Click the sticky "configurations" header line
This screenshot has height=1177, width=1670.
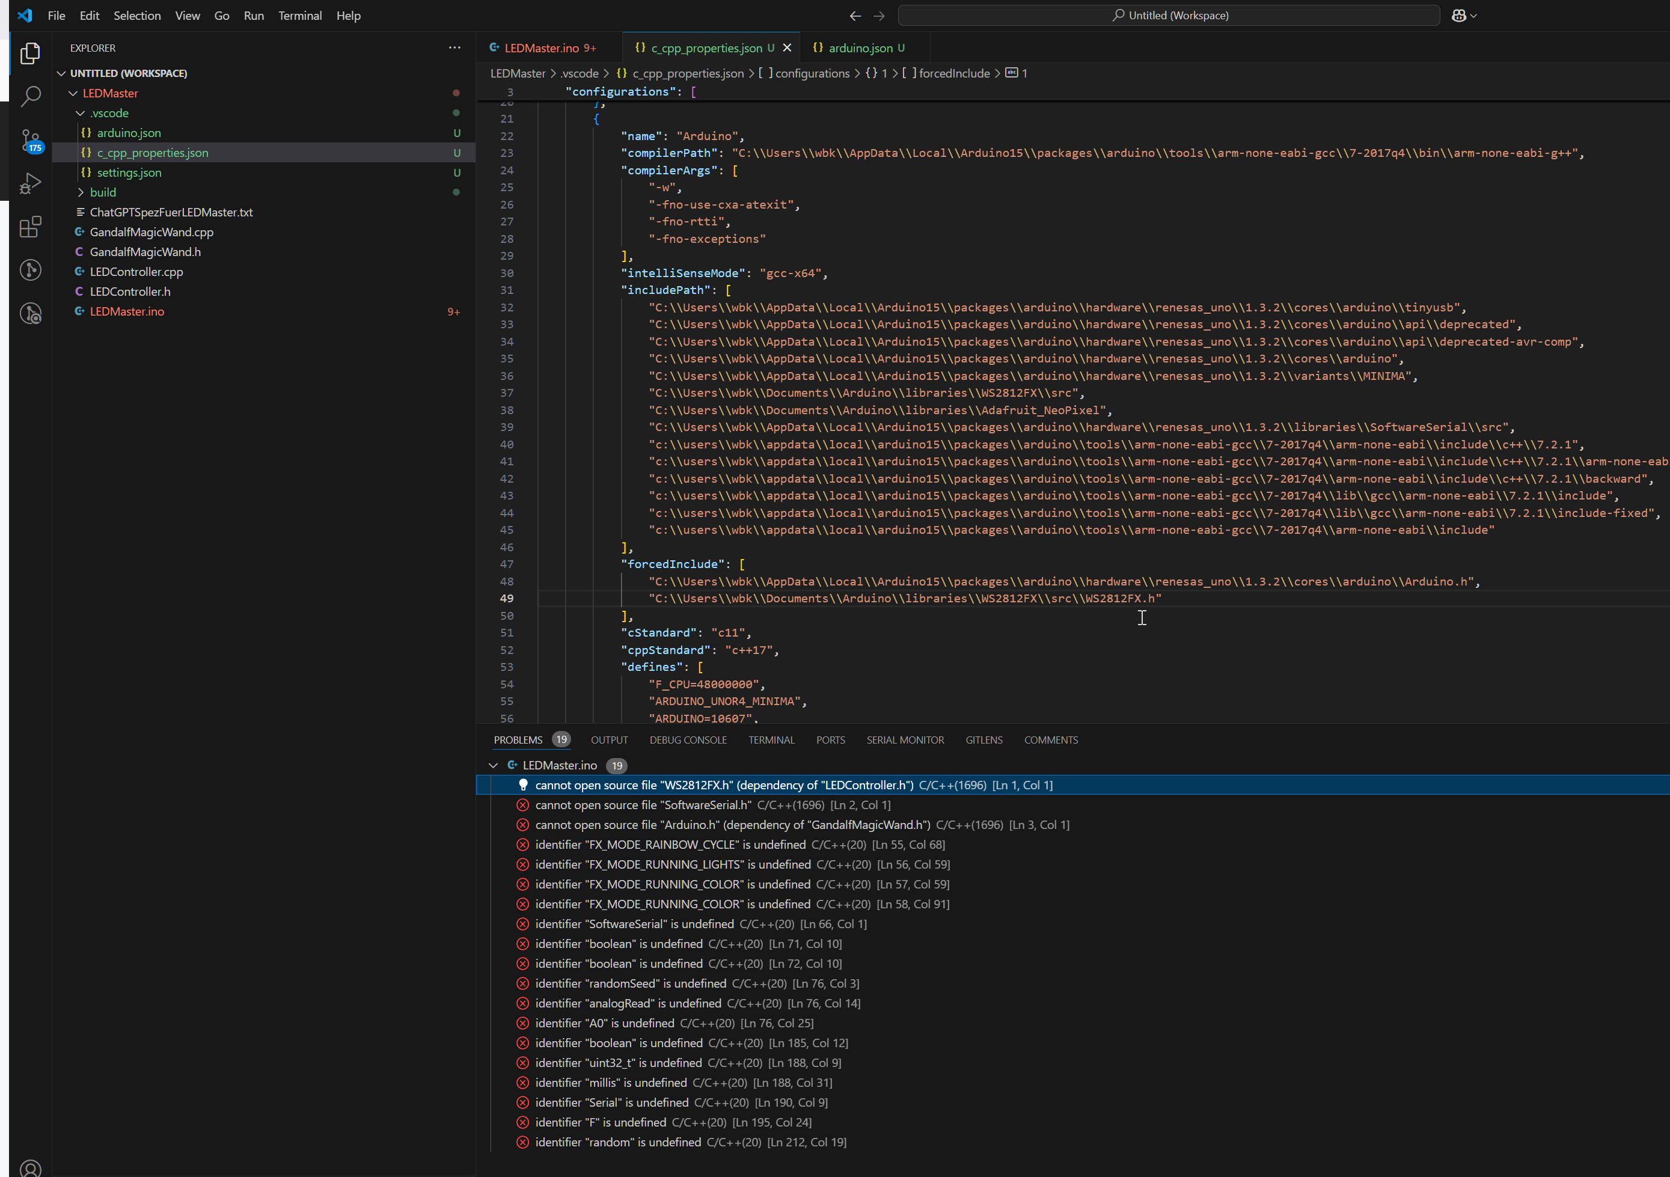pos(1073,91)
